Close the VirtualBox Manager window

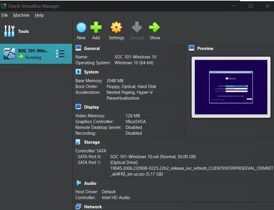coord(267,6)
